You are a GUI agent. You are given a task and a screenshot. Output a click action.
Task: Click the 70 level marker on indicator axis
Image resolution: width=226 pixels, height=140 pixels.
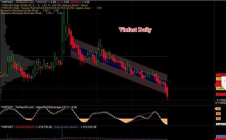[218, 109]
